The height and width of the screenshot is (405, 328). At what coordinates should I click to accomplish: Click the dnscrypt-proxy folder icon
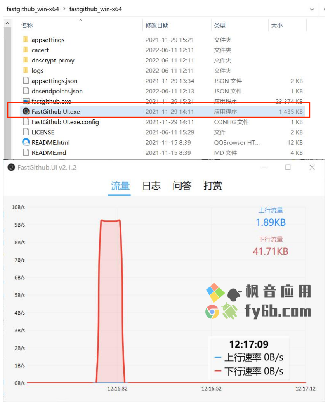point(26,60)
